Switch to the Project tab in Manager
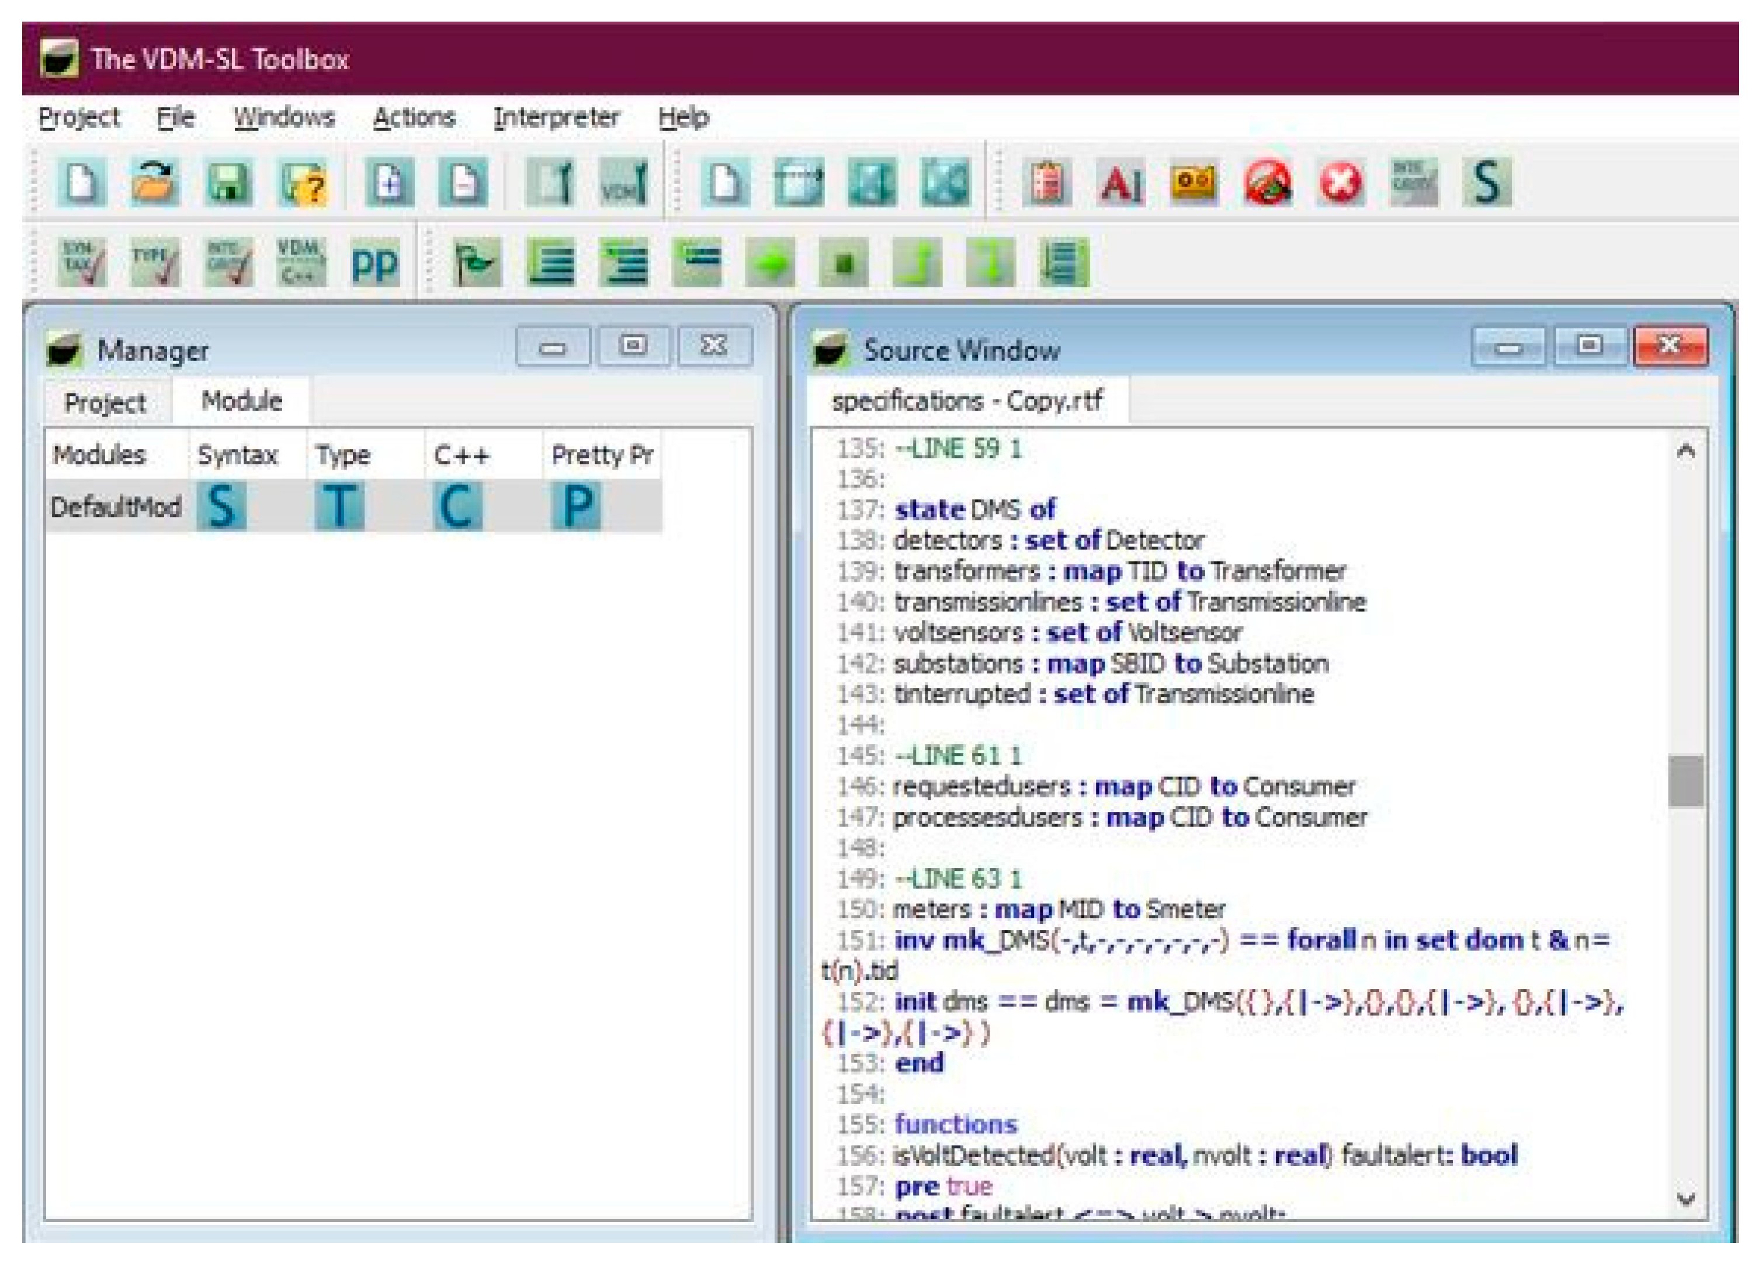 [105, 403]
